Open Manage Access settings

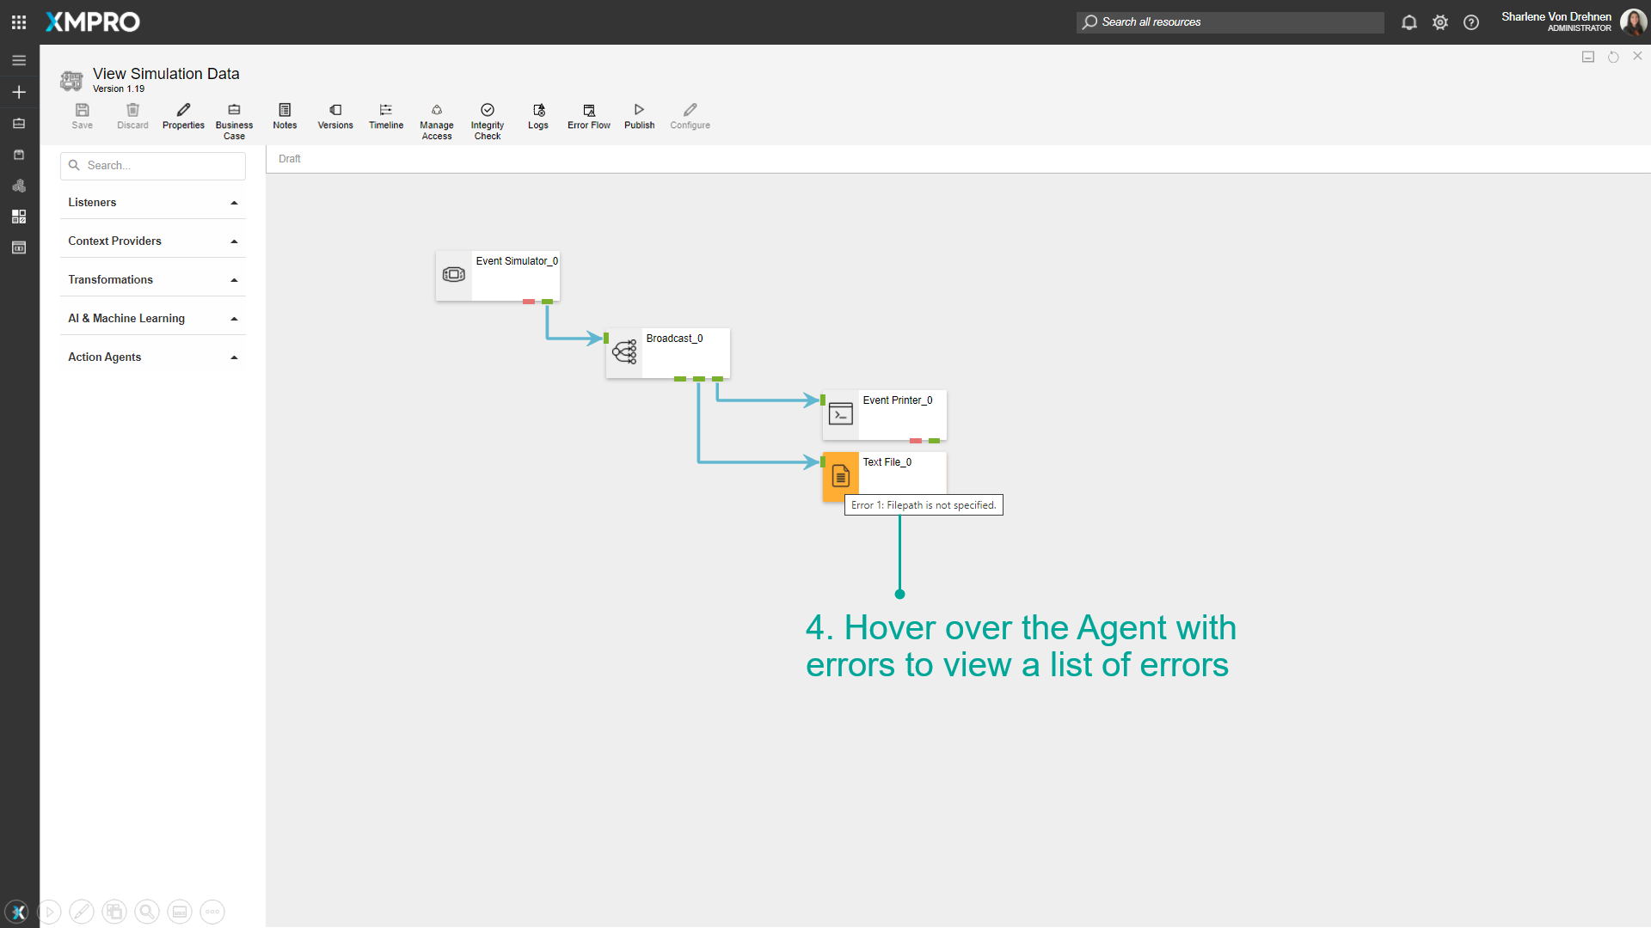point(436,111)
